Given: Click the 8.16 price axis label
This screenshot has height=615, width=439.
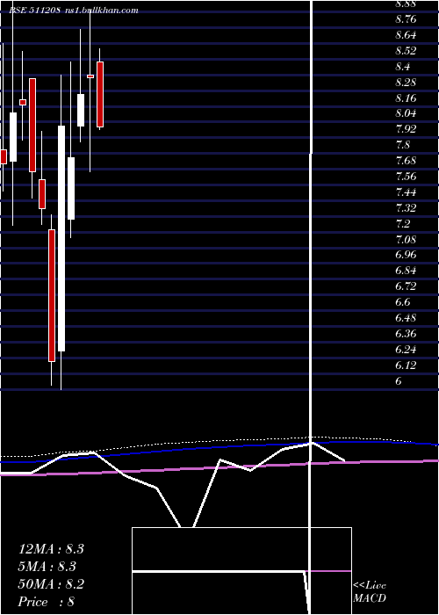Looking at the screenshot, I should tap(406, 98).
